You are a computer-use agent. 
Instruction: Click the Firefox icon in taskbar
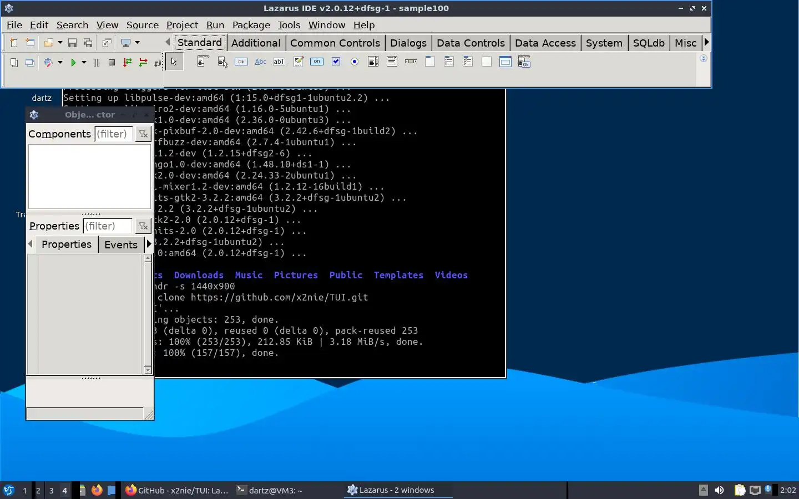pos(97,490)
